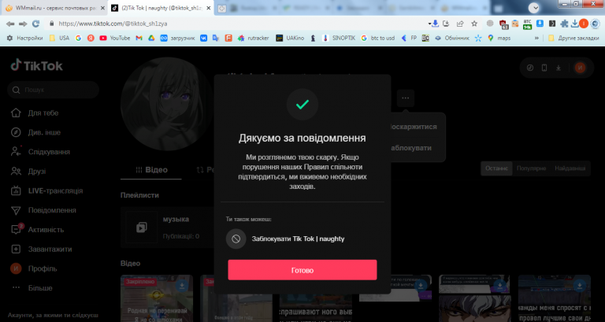
Task: Expand hidden bookmarks with the chevron
Action: click(536, 38)
